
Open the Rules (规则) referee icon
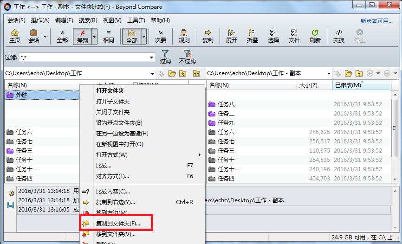click(184, 36)
